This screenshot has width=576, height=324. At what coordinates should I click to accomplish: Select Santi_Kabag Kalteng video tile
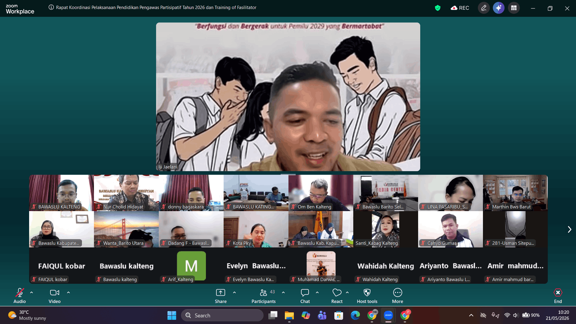click(386, 229)
